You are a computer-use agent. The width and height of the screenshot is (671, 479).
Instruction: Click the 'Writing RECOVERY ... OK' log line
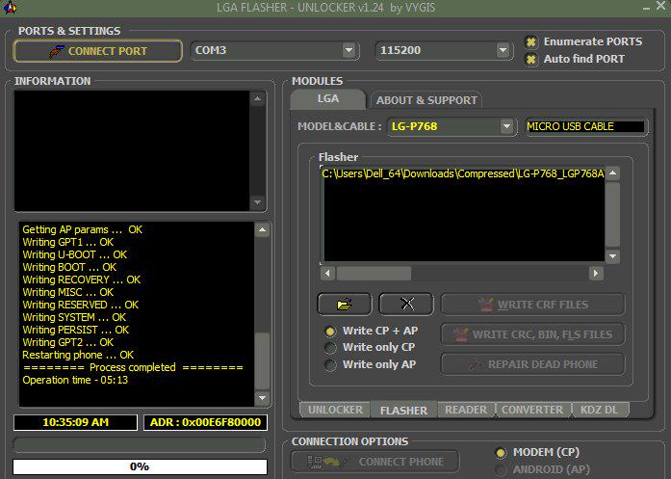coord(81,279)
